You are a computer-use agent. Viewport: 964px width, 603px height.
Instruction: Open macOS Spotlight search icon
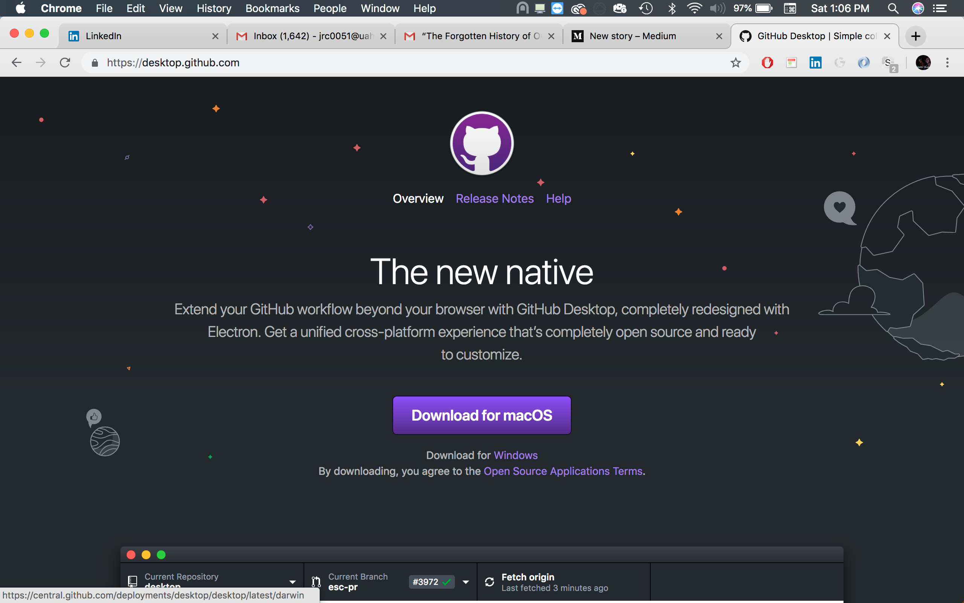point(893,8)
